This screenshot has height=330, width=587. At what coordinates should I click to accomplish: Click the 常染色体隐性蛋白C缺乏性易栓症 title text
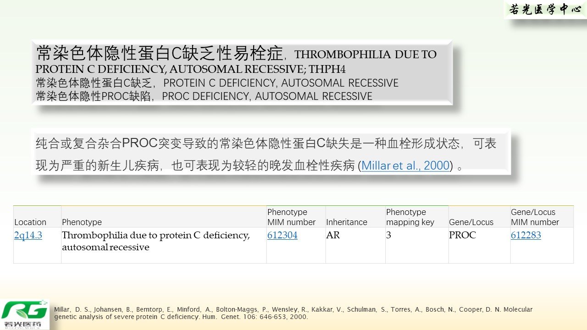(159, 54)
